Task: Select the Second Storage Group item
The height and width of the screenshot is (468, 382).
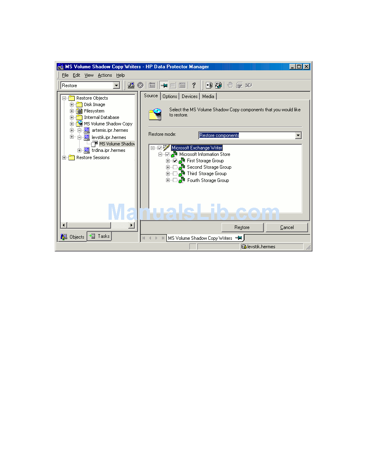Action: (209, 167)
